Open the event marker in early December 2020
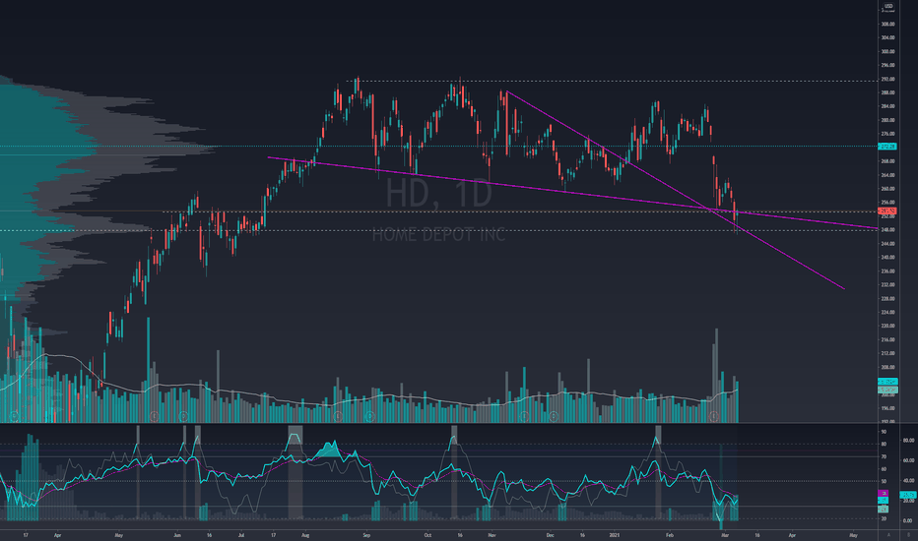 click(x=554, y=416)
